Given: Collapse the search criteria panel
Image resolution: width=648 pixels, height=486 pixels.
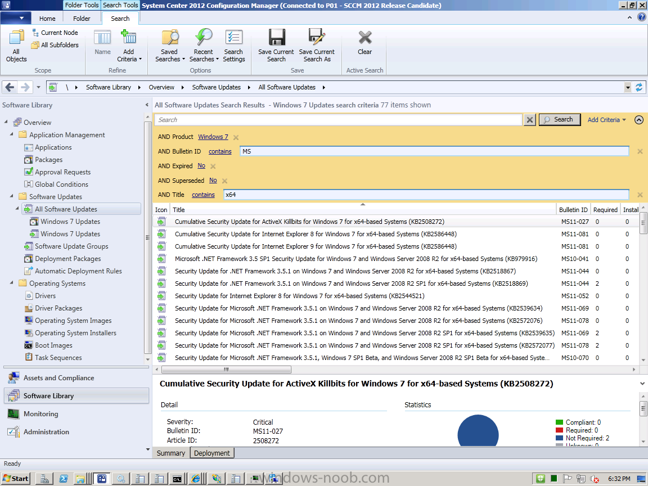Looking at the screenshot, I should (x=639, y=120).
